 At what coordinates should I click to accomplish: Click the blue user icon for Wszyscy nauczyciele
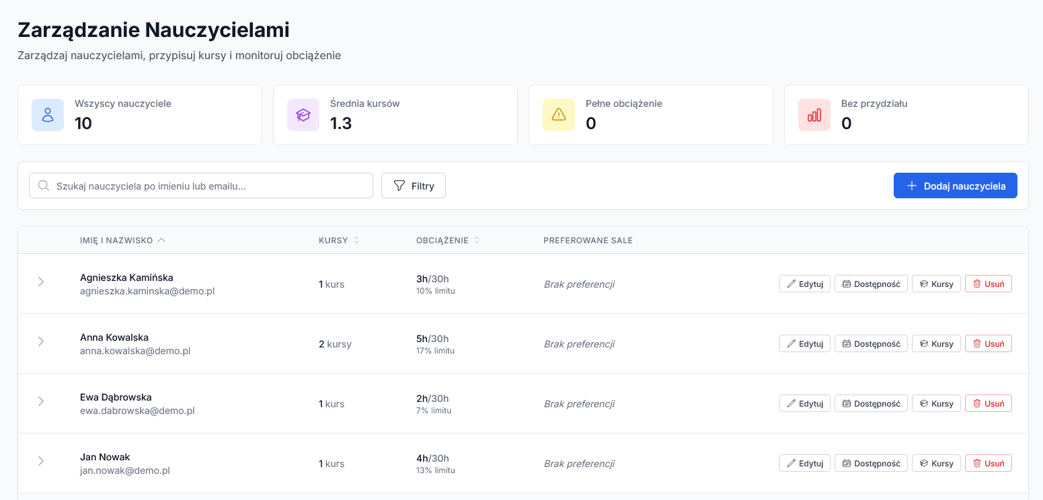coord(48,115)
